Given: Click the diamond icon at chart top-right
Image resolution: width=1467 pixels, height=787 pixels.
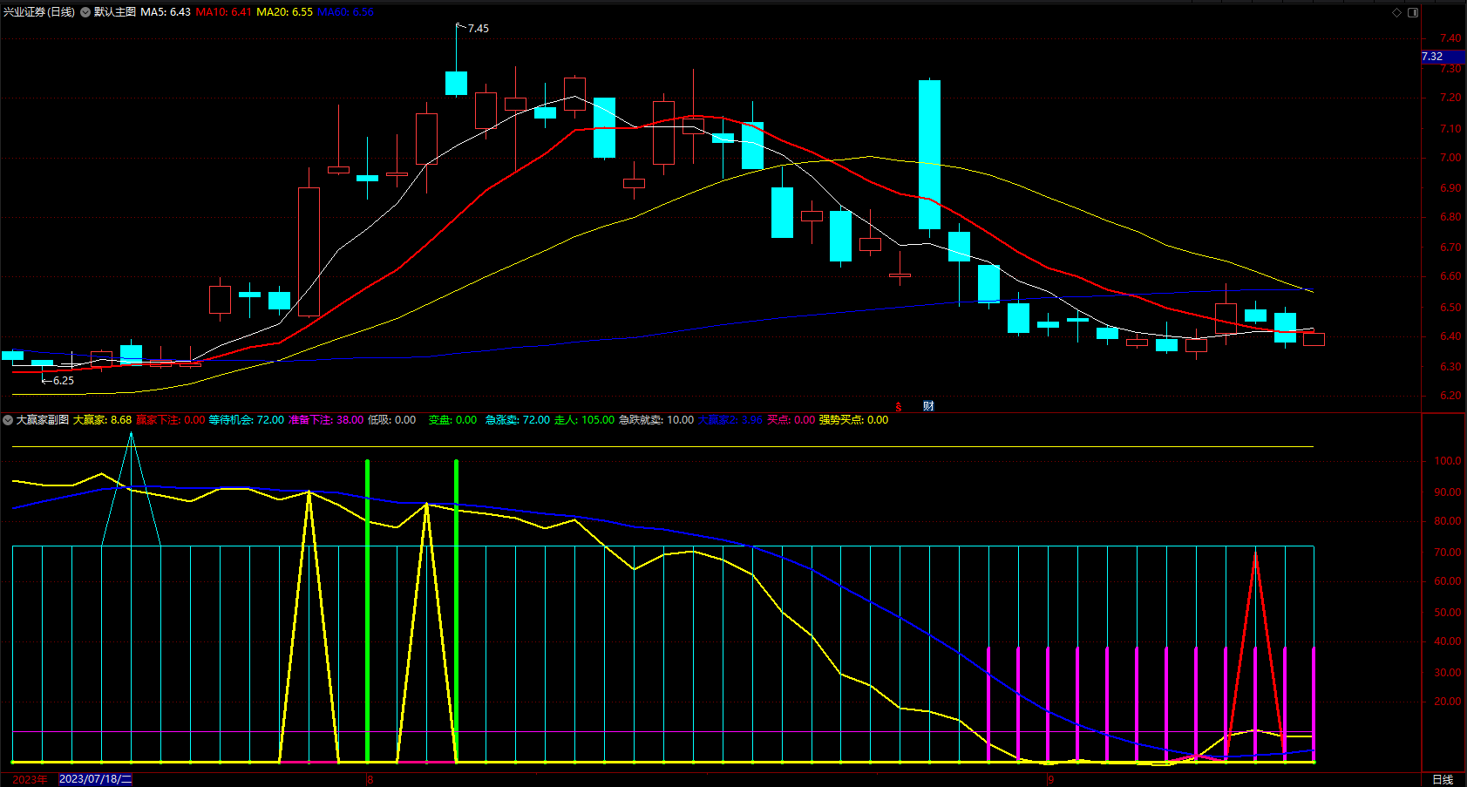Looking at the screenshot, I should (1396, 12).
